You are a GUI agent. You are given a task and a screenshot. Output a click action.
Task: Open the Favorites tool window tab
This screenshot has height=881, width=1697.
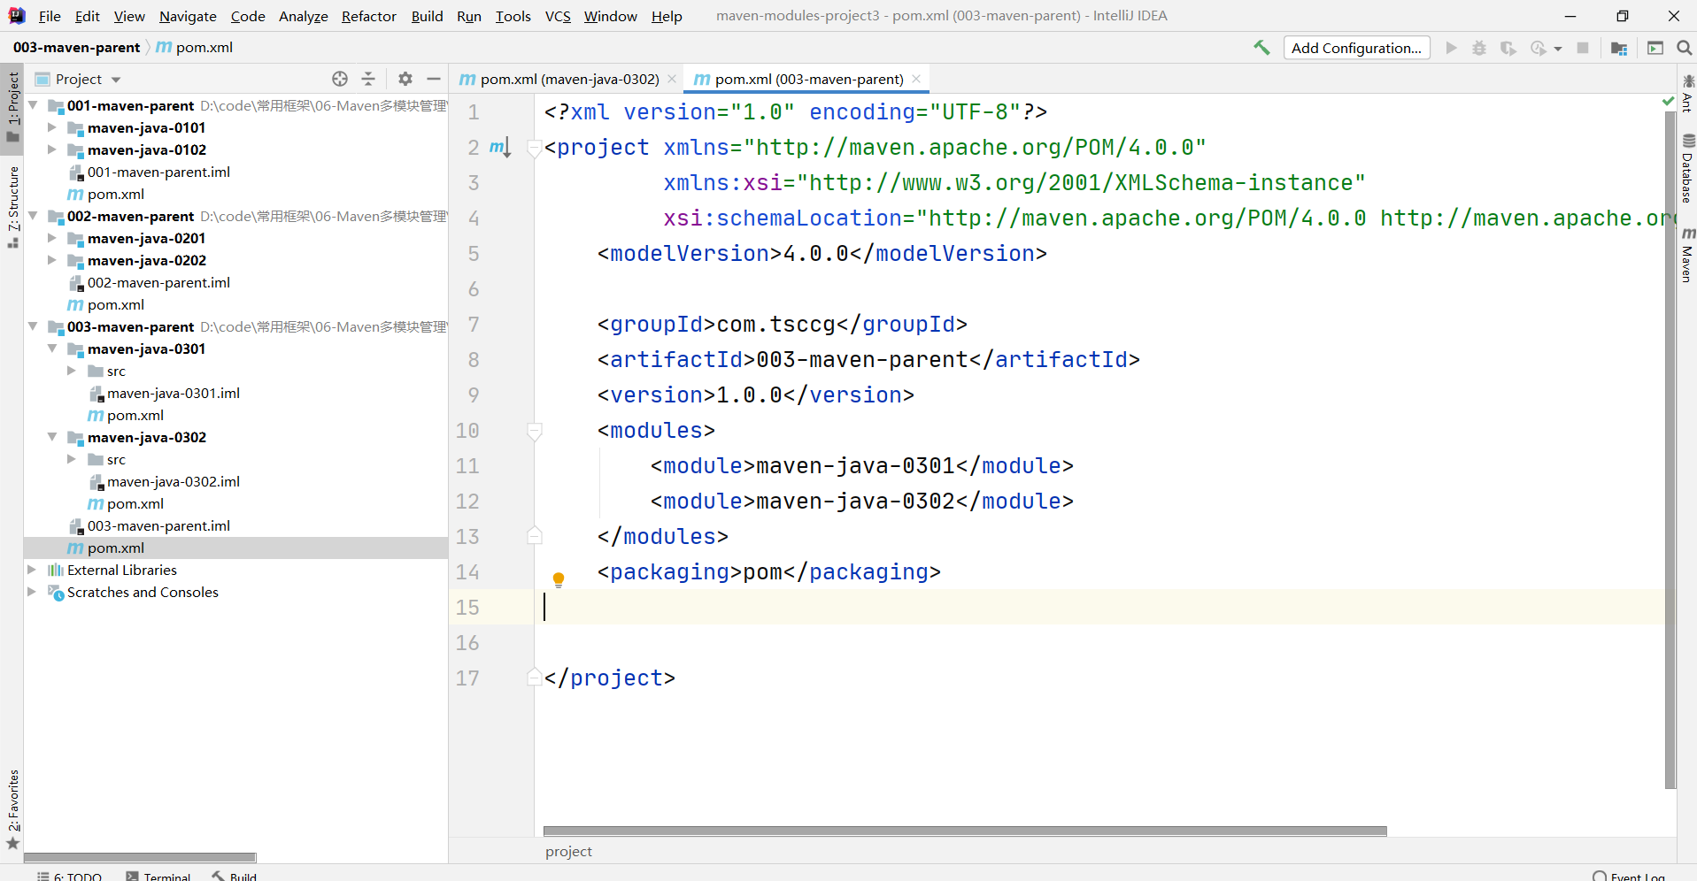[x=12, y=808]
